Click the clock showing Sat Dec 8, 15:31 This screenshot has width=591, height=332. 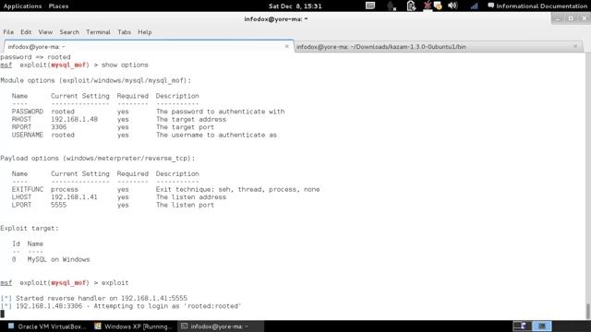[295, 6]
